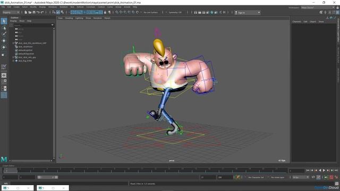Click the Redo arrow icon

(x=42, y=12)
